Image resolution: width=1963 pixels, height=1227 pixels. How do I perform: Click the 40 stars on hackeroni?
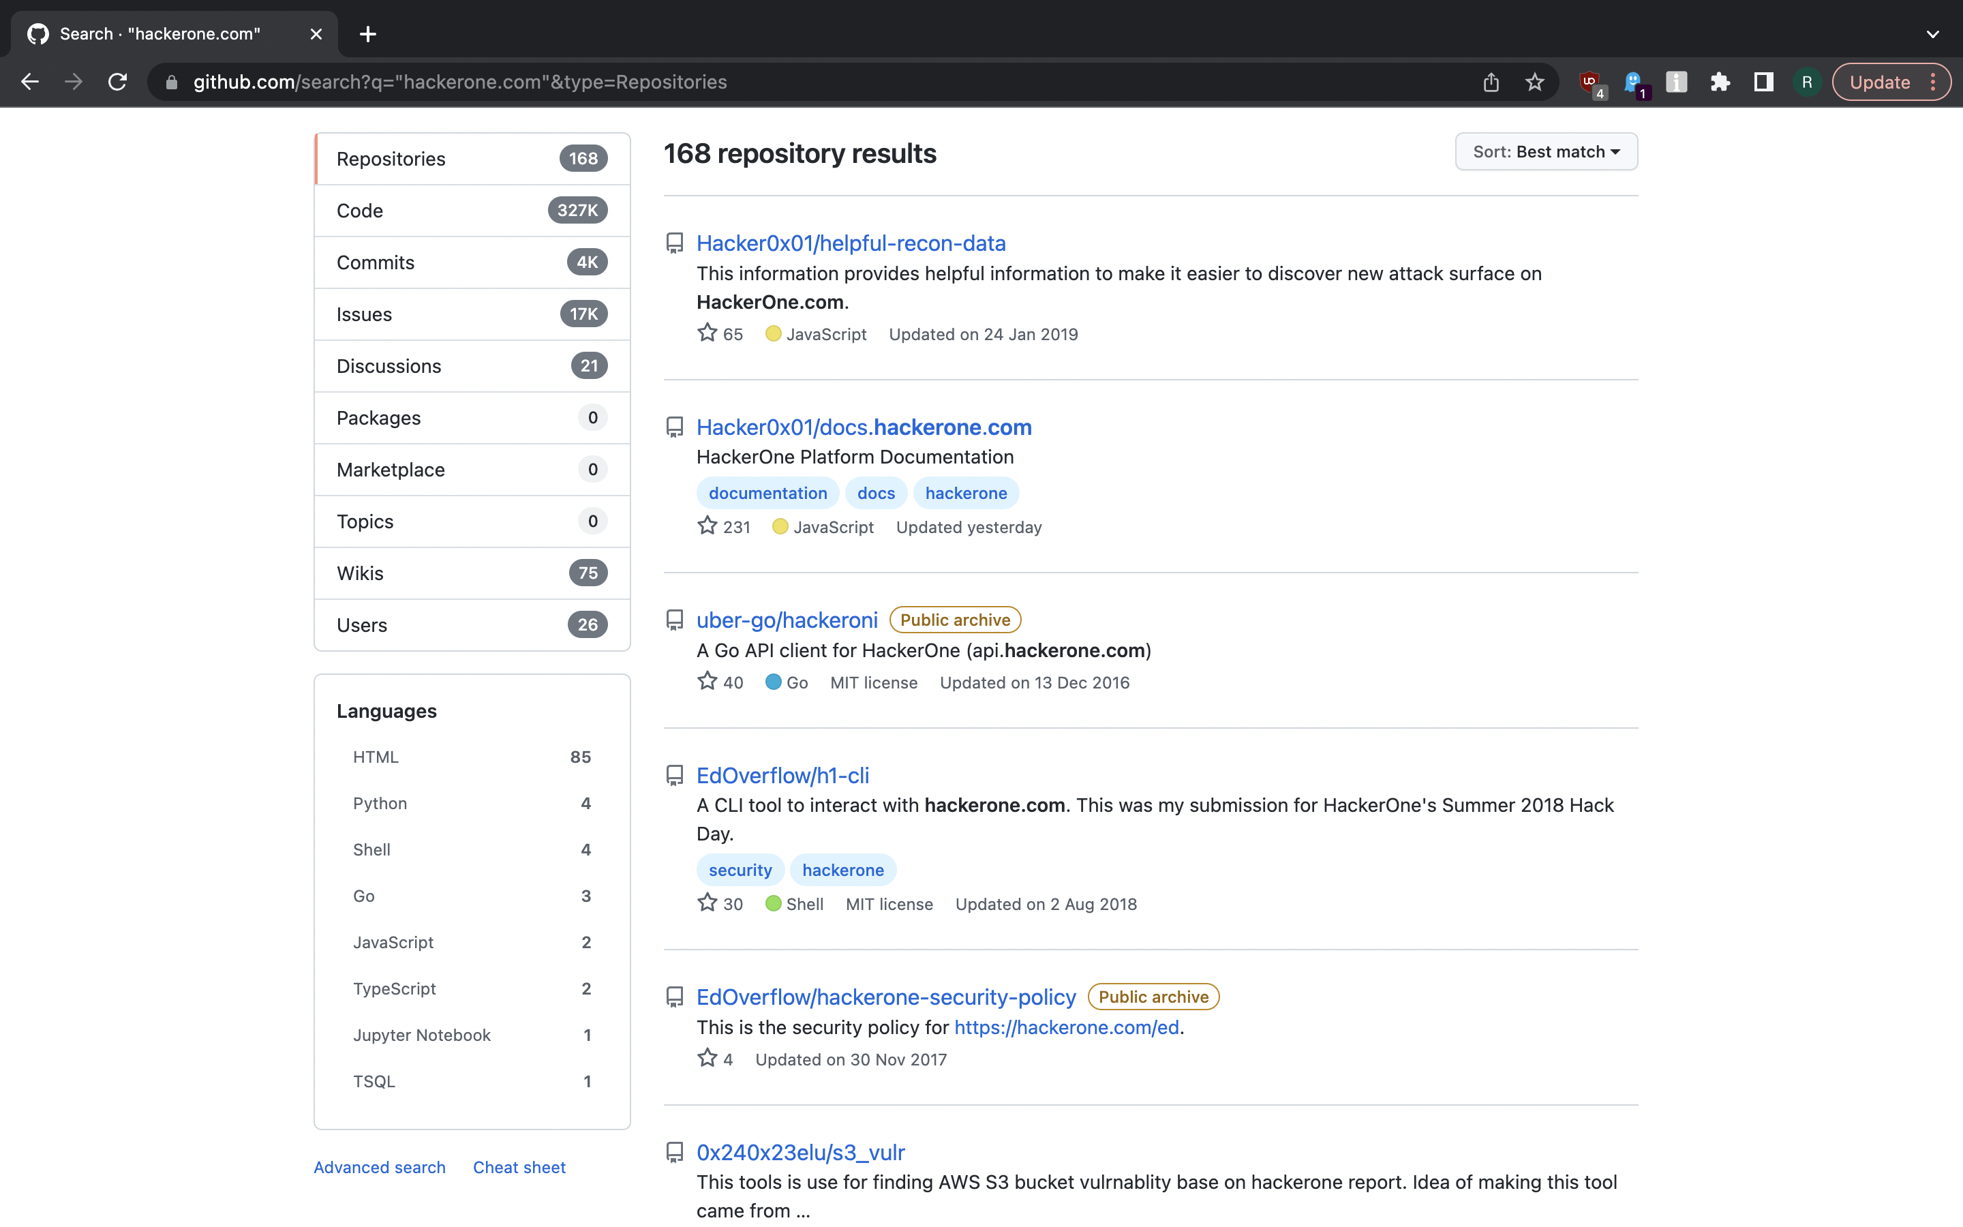[720, 682]
